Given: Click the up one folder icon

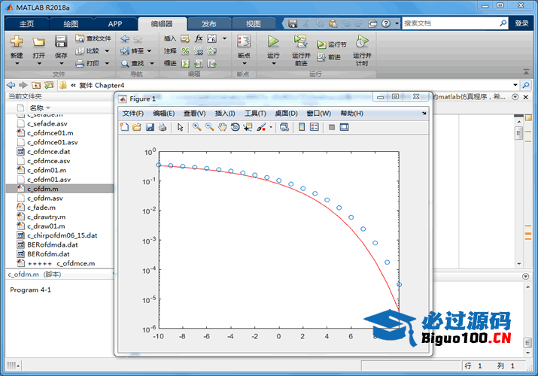Looking at the screenshot, I should [36, 85].
